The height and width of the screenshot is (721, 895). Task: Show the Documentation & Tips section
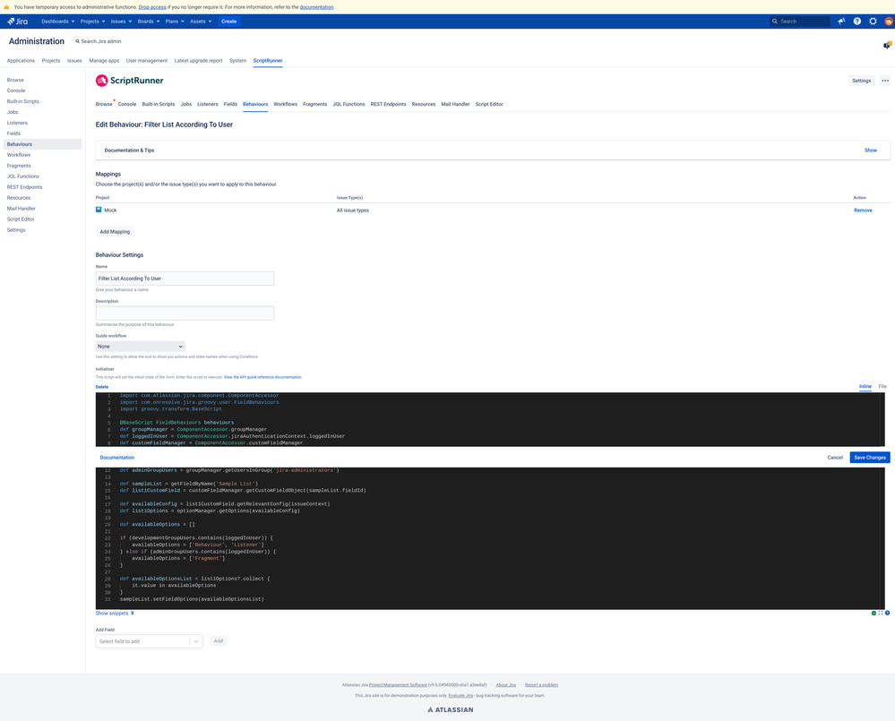tap(870, 150)
